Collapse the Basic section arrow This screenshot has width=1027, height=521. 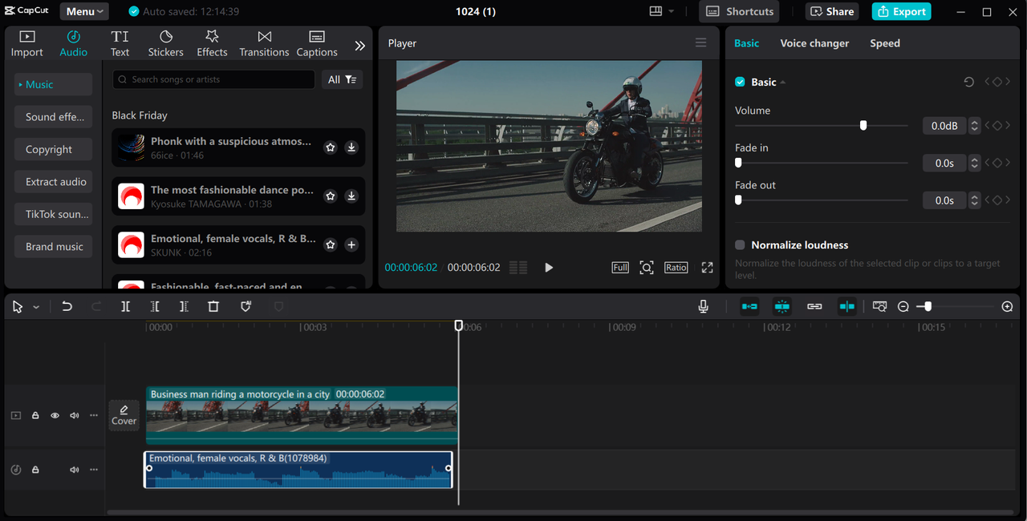click(x=783, y=83)
